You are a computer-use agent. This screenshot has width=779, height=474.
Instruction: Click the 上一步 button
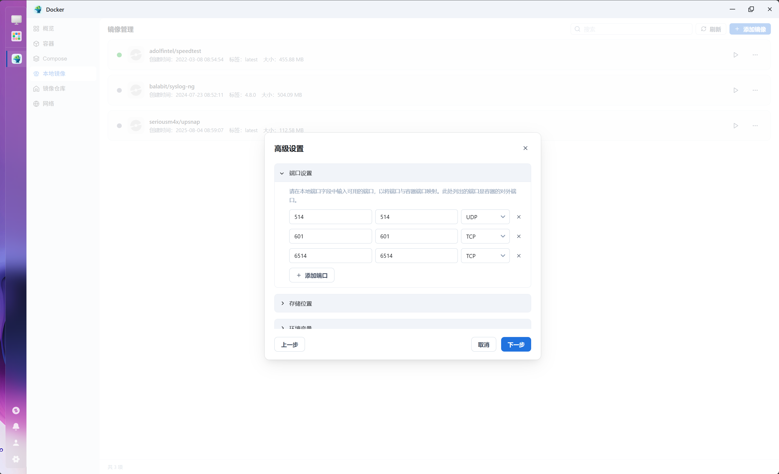(289, 345)
